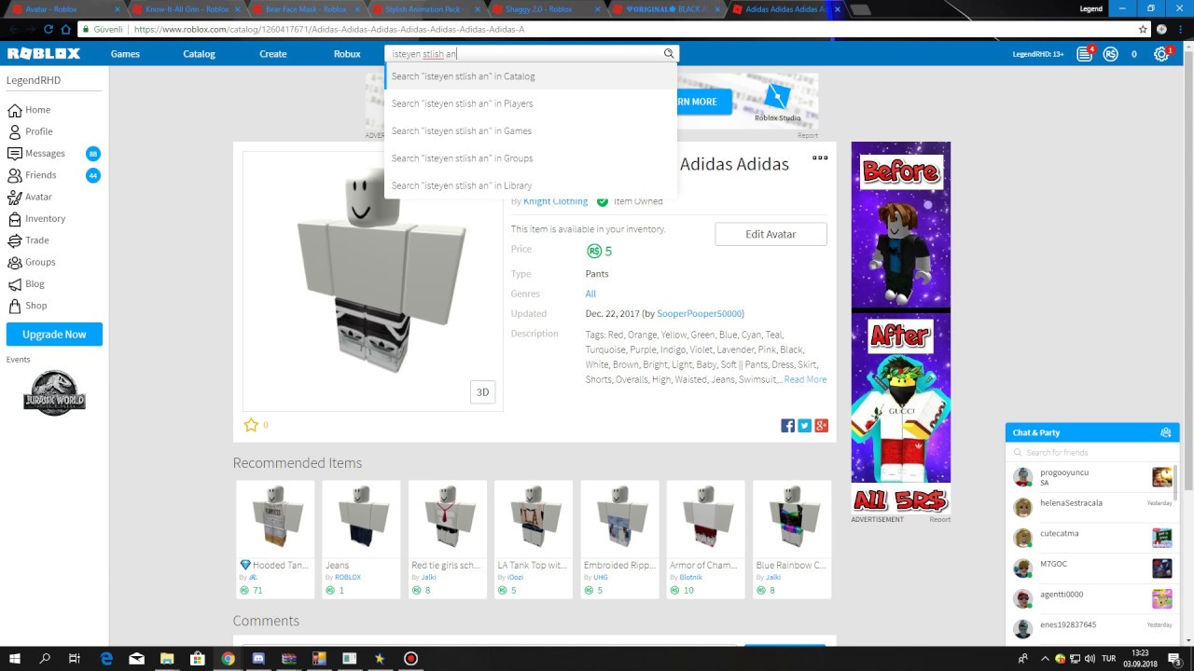Open SooperPooper50000 profile link
This screenshot has height=671, width=1194.
(700, 314)
